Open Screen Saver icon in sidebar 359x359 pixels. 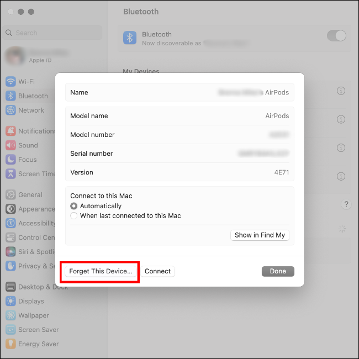pyautogui.click(x=10, y=330)
